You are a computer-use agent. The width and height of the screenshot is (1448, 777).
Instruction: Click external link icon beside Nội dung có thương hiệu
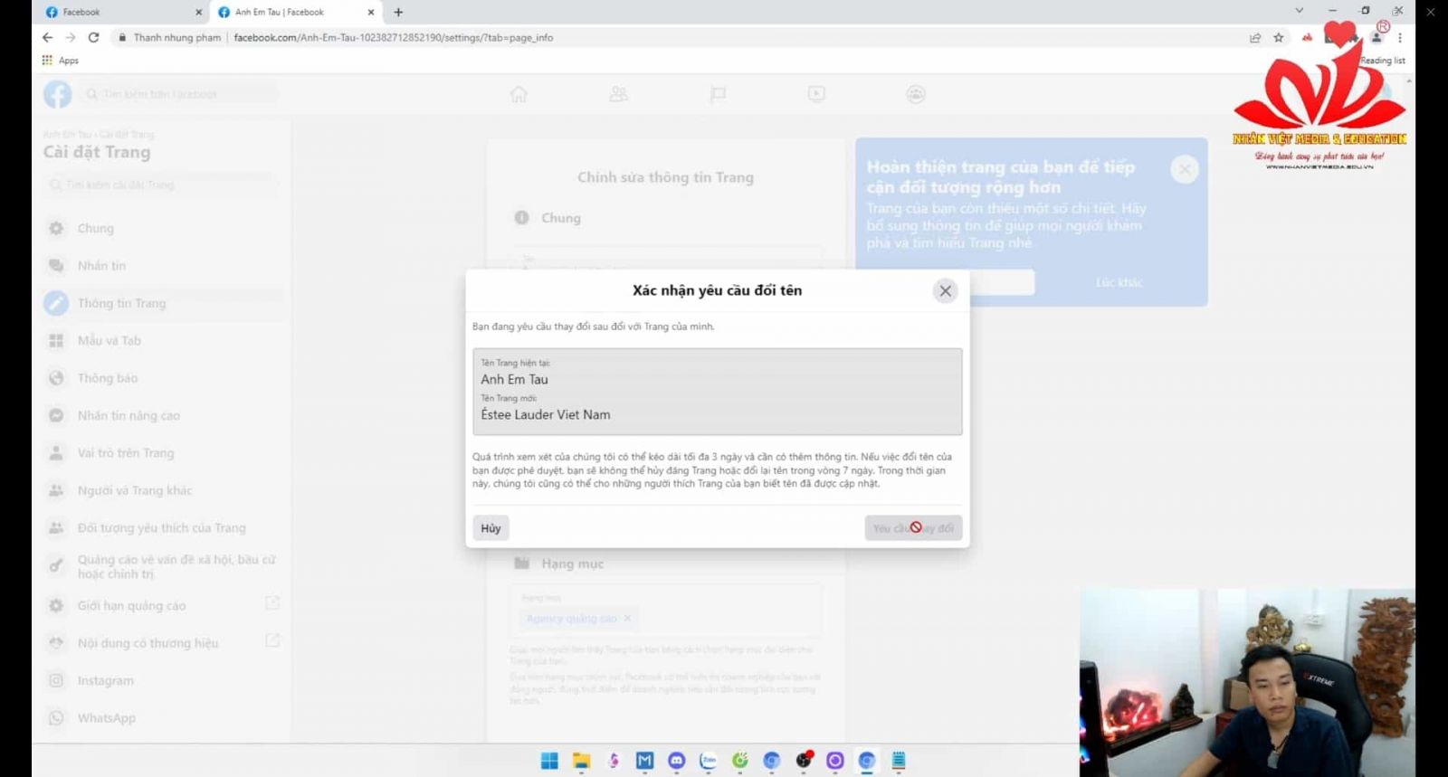coord(272,640)
